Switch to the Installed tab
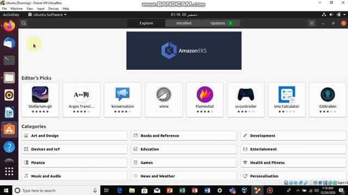 [x=184, y=23]
